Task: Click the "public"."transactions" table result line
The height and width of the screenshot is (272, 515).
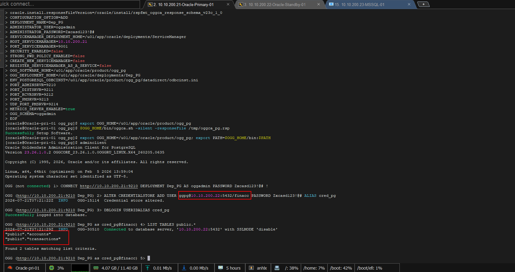Action: 33,239
